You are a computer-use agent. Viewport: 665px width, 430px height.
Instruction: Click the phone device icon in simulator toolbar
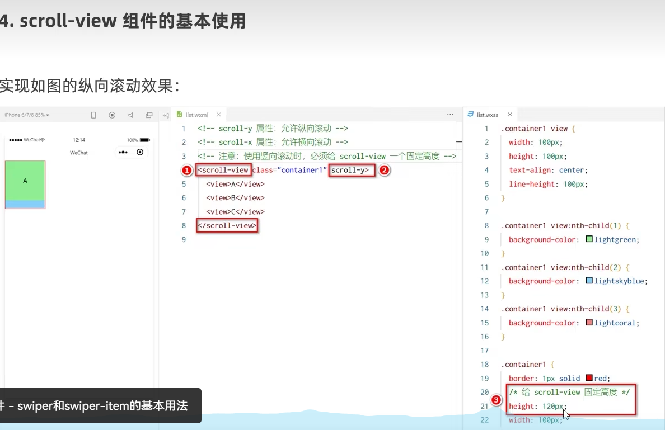coord(93,115)
